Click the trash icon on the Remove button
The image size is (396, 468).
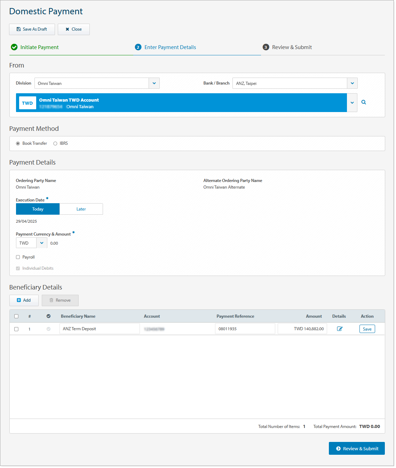pyautogui.click(x=52, y=300)
